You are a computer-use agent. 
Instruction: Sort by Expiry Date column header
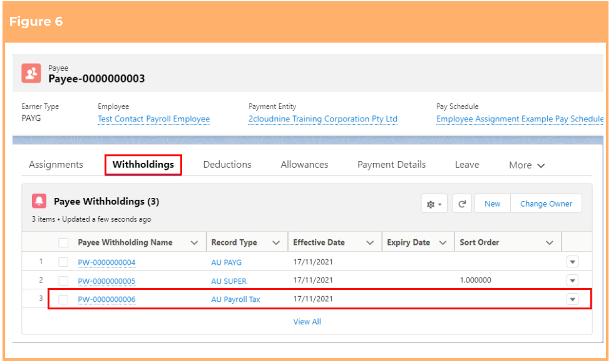408,242
